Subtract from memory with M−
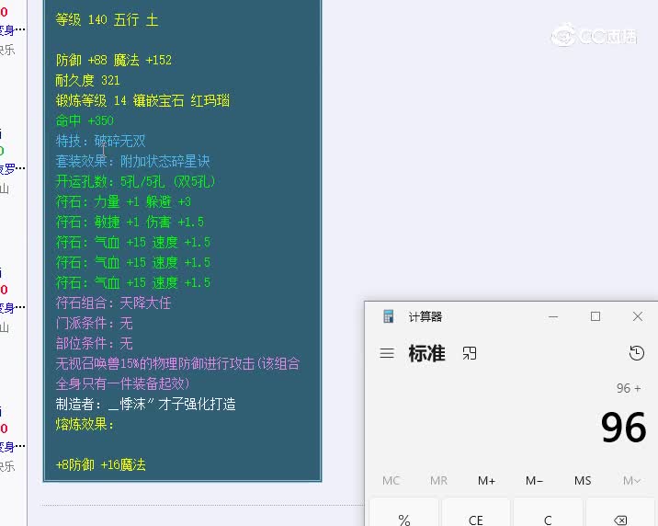Image resolution: width=658 pixels, height=526 pixels. [534, 480]
